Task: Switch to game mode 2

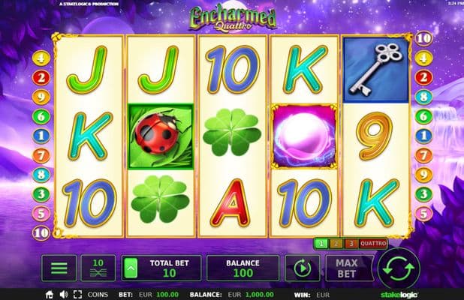Action: point(336,244)
